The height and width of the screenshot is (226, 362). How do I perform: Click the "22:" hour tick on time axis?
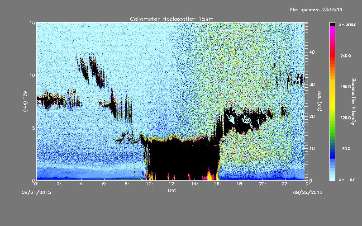285,184
